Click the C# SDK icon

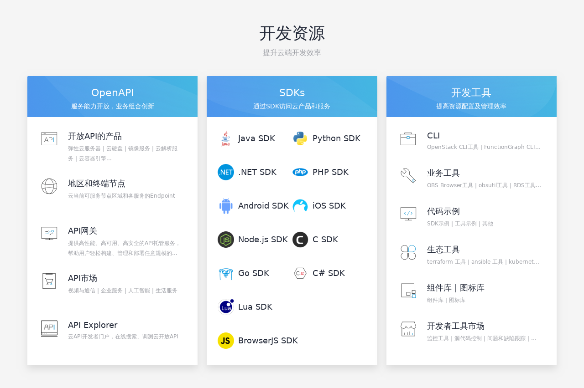point(300,273)
